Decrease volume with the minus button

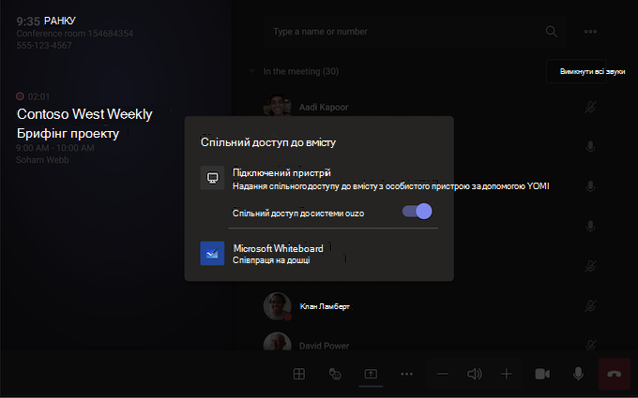coord(443,374)
